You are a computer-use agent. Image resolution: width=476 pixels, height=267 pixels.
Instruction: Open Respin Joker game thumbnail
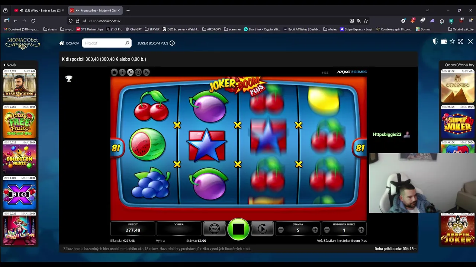pyautogui.click(x=458, y=230)
